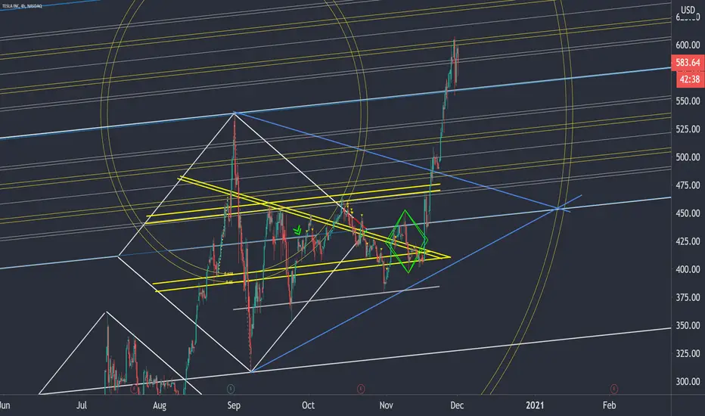Viewport: 705px width, 416px height.
Task: Click the 350.00 price axis label
Action: pyautogui.click(x=688, y=325)
